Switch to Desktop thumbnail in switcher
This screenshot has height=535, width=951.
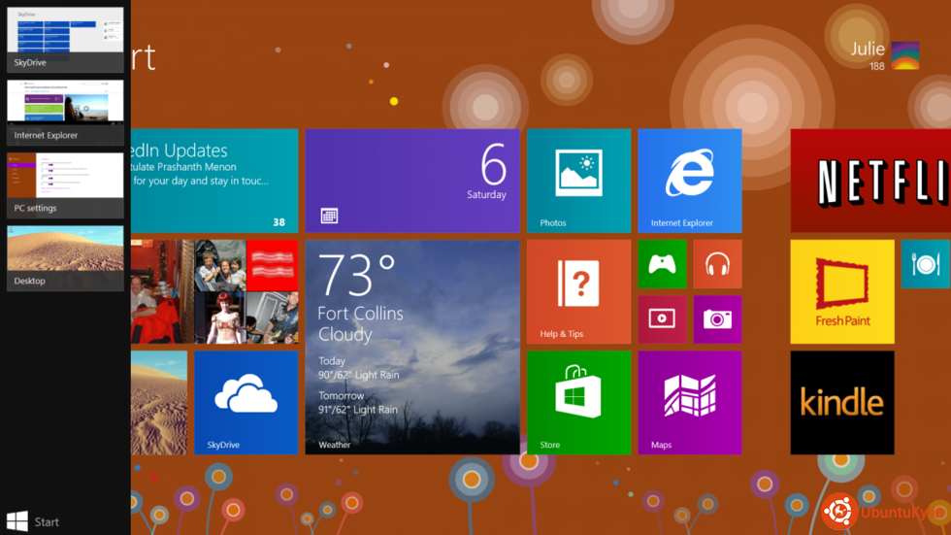(65, 256)
